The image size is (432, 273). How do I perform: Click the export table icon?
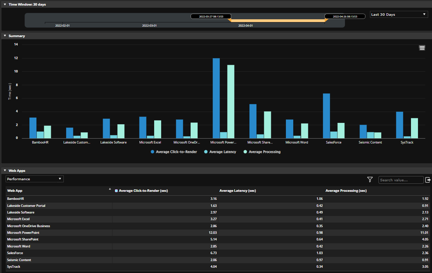pos(428,180)
